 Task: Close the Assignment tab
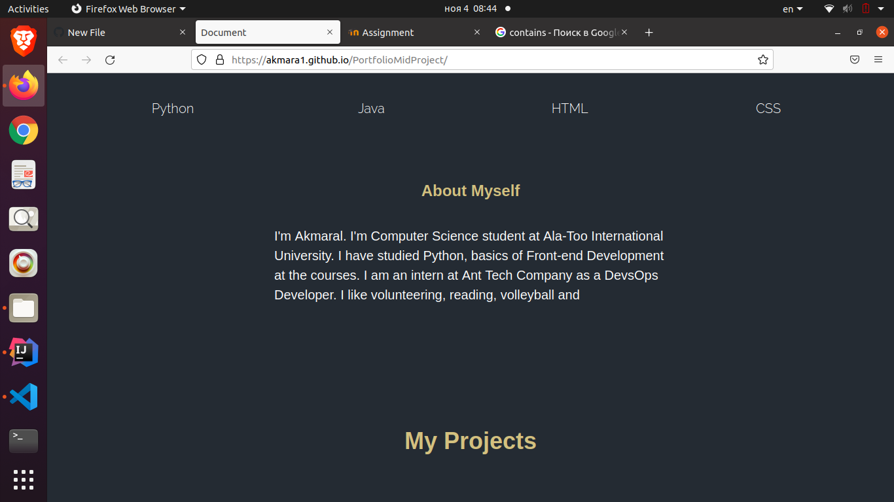point(477,32)
